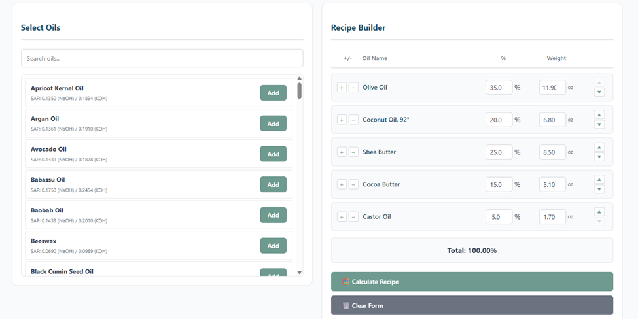Click oil list scrollbar up arrow
Viewport: 638px width, 319px height.
tap(300, 78)
